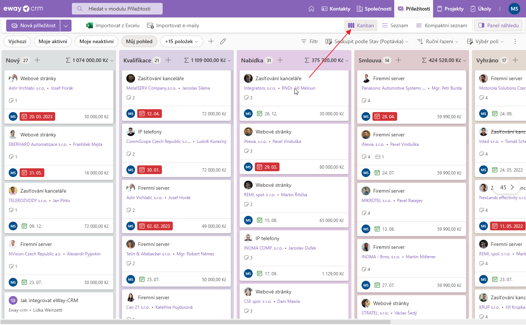Open company link Integrators, s.r.o.
This screenshot has width=526, height=325.
tap(260, 88)
